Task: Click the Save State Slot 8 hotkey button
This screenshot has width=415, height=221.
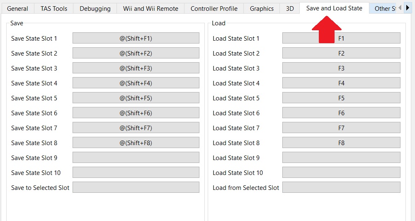Action: point(136,143)
